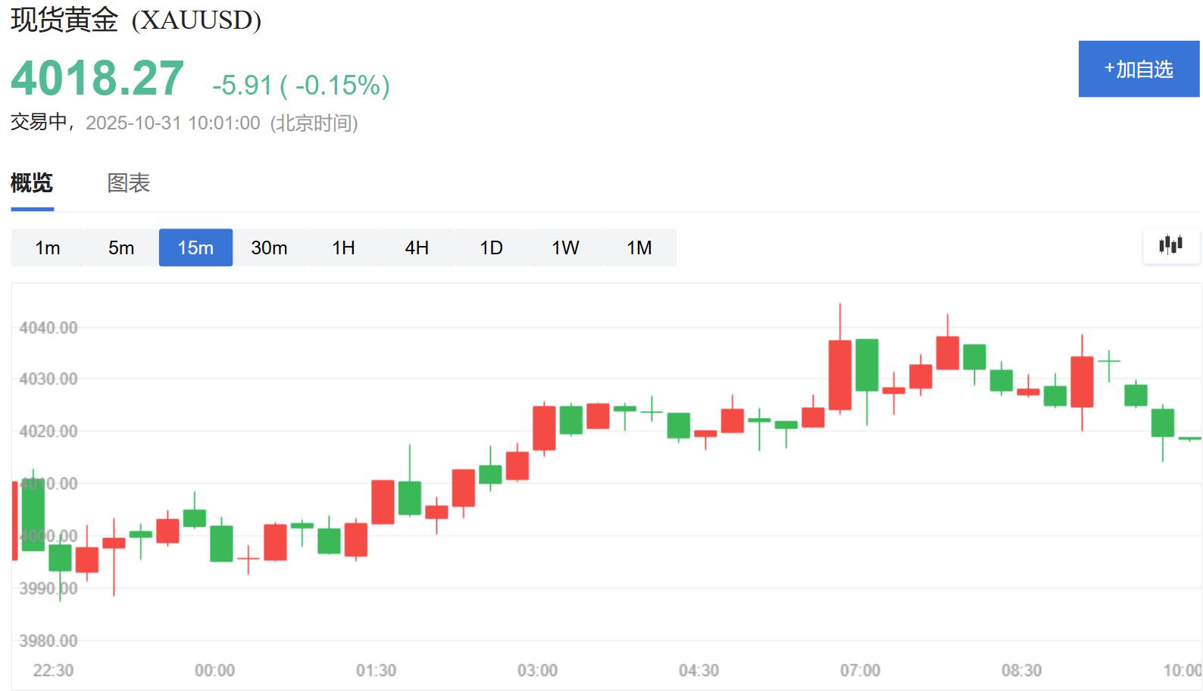Screen dimensions: 1203x691
Task: Click the tall red candle at 07:00
Action: click(839, 375)
